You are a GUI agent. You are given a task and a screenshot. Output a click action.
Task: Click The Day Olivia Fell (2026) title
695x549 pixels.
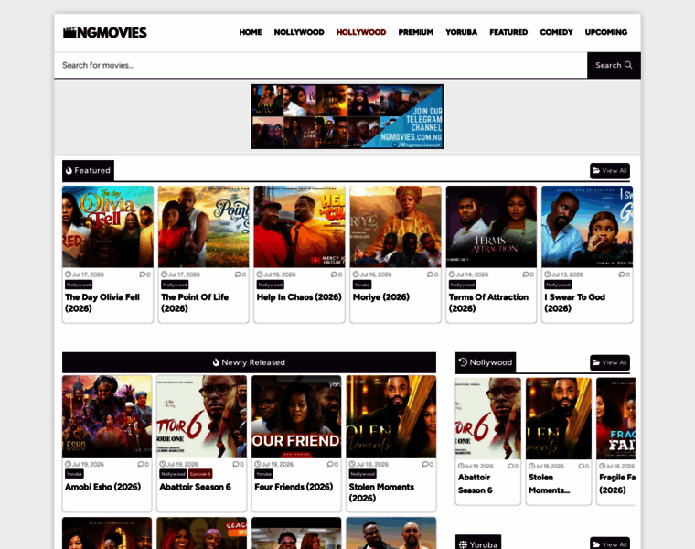tap(102, 303)
